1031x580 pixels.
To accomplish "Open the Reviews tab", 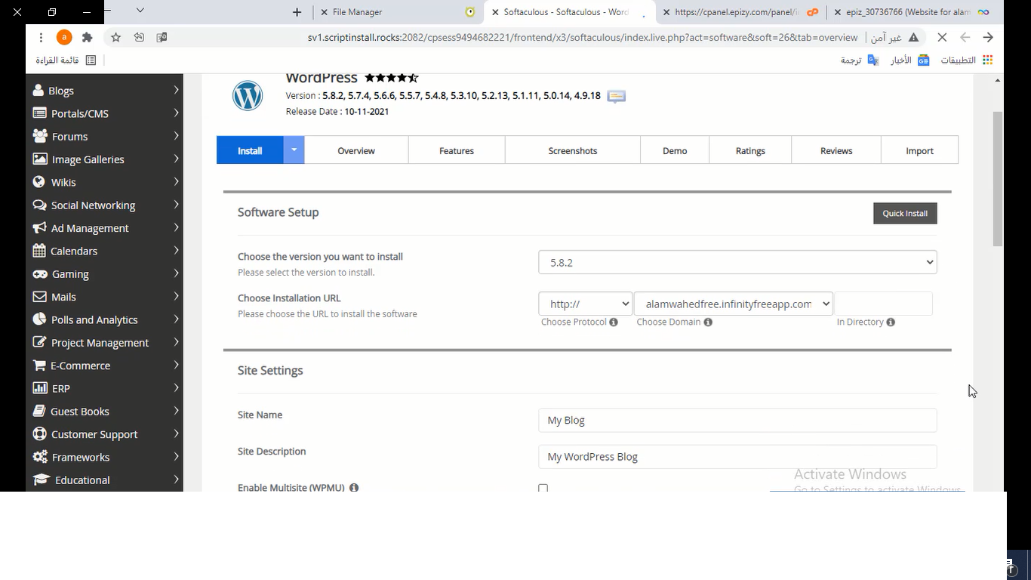I will tap(836, 150).
